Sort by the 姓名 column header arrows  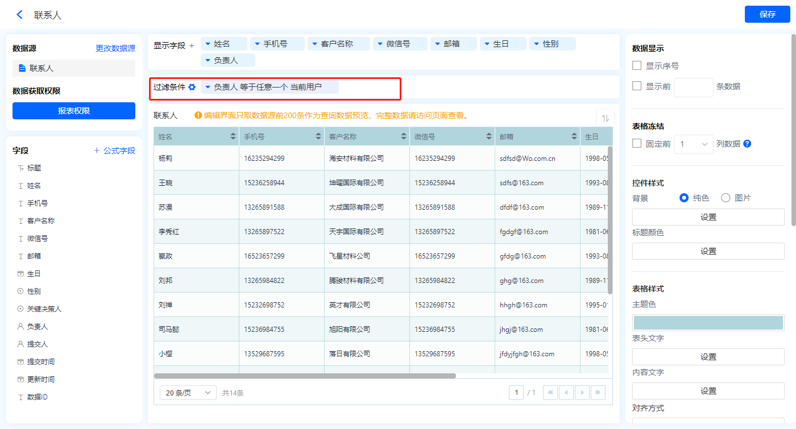(233, 137)
